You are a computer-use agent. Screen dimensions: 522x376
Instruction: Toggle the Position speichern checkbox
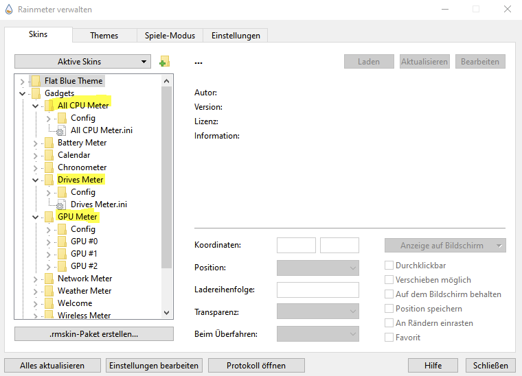[389, 309]
